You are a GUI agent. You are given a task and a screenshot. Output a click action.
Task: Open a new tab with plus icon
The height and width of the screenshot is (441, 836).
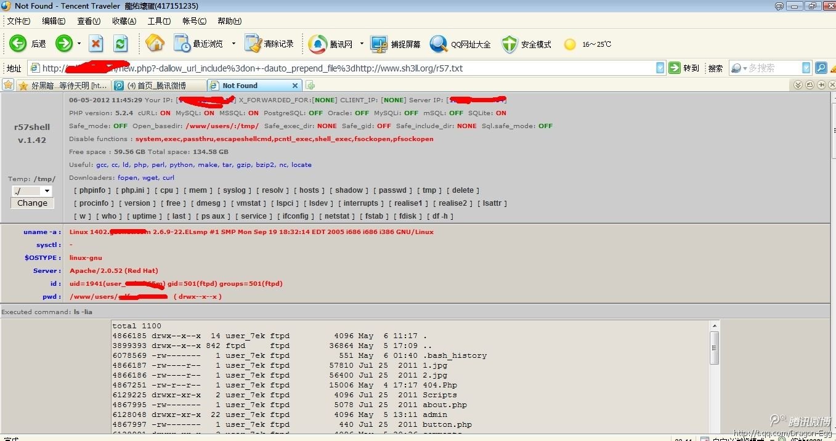(x=310, y=85)
